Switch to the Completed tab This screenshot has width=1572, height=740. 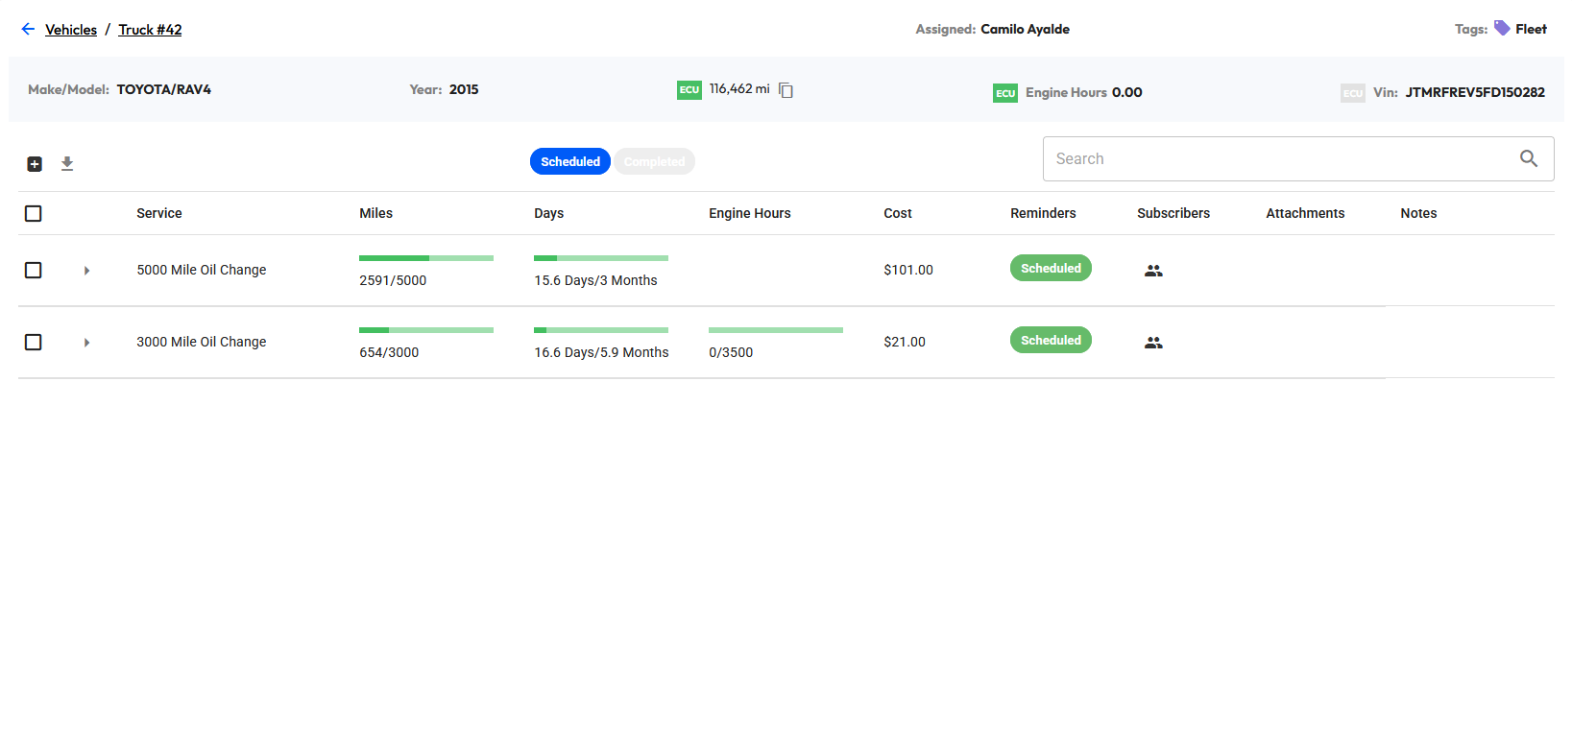click(654, 161)
